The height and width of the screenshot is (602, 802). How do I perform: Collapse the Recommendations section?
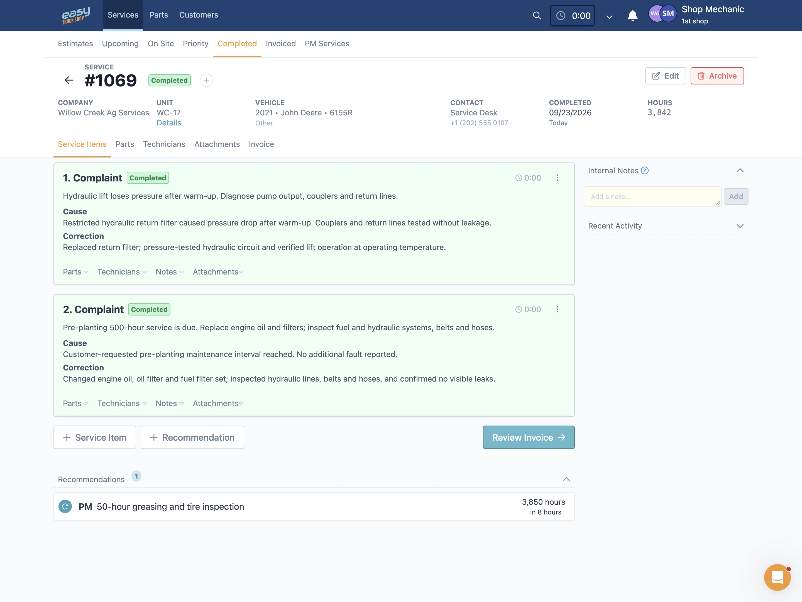[x=566, y=479]
